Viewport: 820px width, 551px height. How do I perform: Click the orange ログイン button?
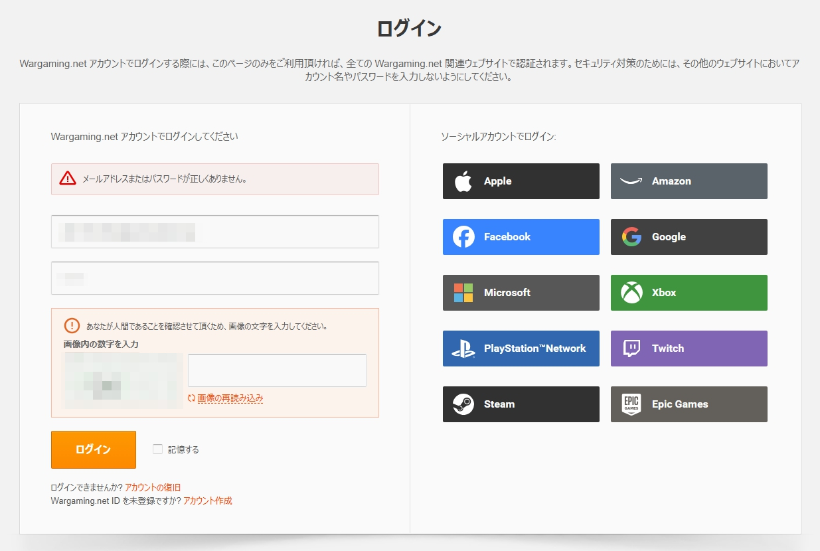[x=94, y=449]
